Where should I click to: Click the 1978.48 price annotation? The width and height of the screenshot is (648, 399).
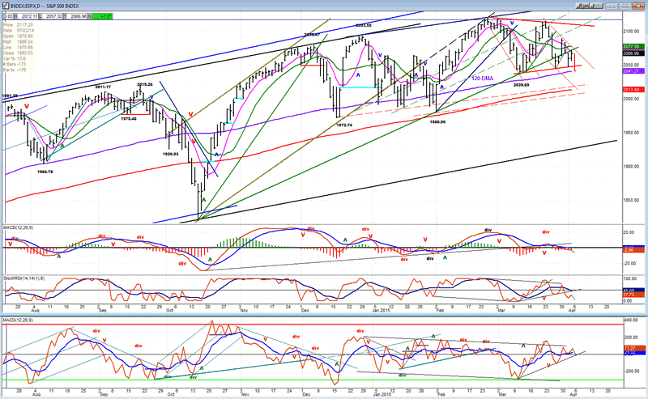click(x=129, y=118)
